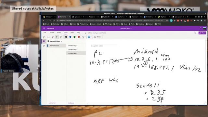208x117 pixels.
Task: Go back in the browser
Action: (44, 20)
